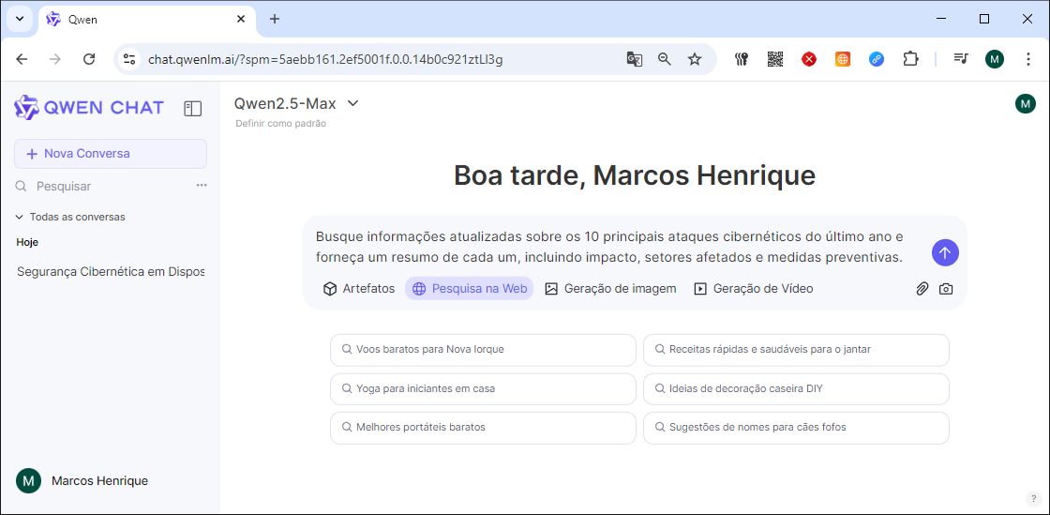Start a Nova Conversa

111,153
